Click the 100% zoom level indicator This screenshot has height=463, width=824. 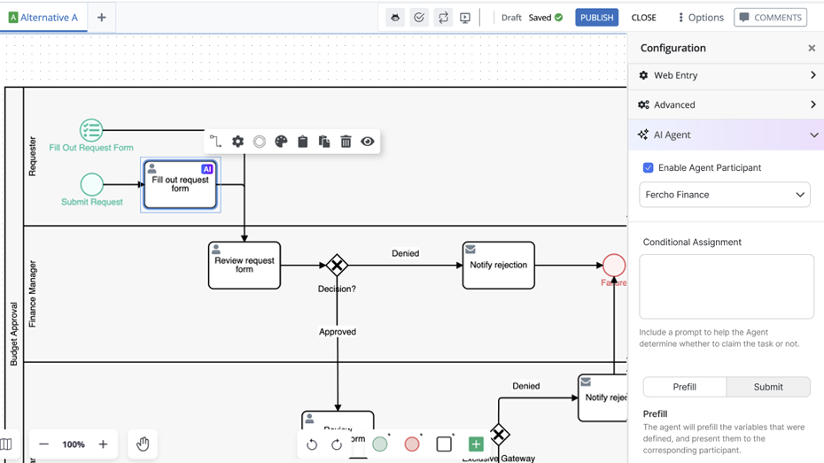coord(74,444)
